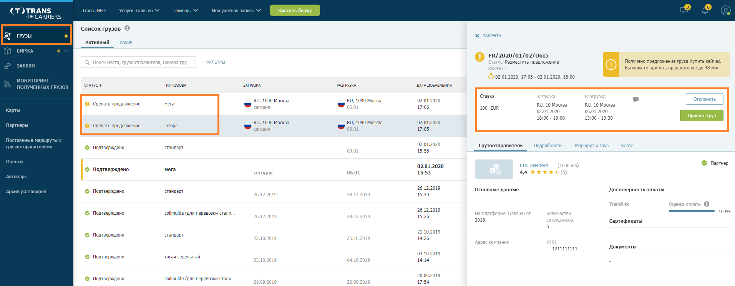Expand the Услуги Trans.eu dropdown
Screen dimensions: 735x286
click(x=139, y=10)
